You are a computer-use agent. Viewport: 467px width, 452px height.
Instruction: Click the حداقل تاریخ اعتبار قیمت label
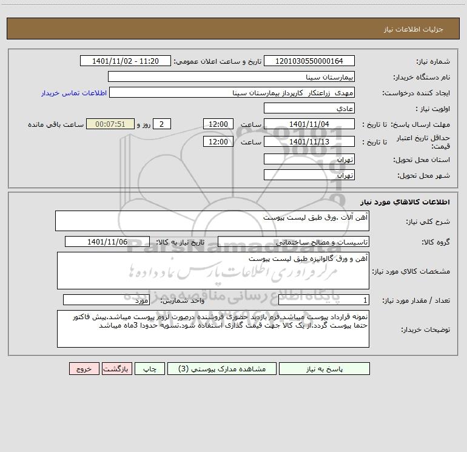point(423,142)
